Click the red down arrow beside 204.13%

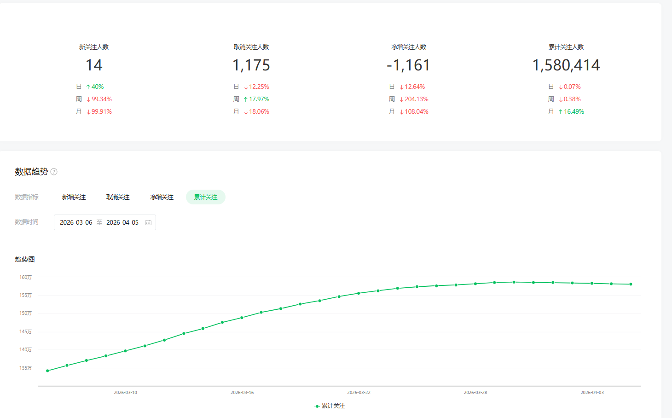[401, 99]
